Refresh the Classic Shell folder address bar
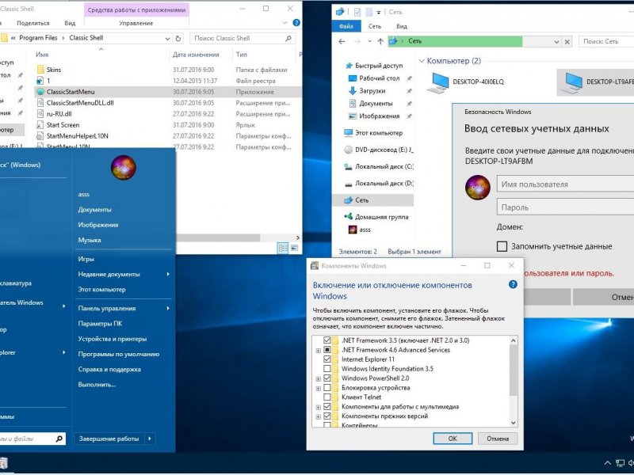634x475 pixels. (178, 38)
